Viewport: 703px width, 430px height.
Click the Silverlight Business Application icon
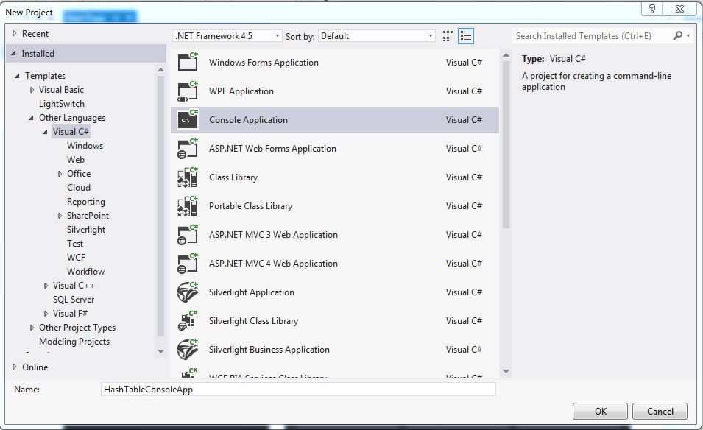point(188,349)
